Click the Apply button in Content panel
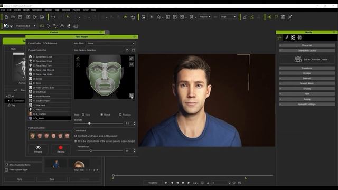The height and width of the screenshot is (190, 338). [x=20, y=179]
